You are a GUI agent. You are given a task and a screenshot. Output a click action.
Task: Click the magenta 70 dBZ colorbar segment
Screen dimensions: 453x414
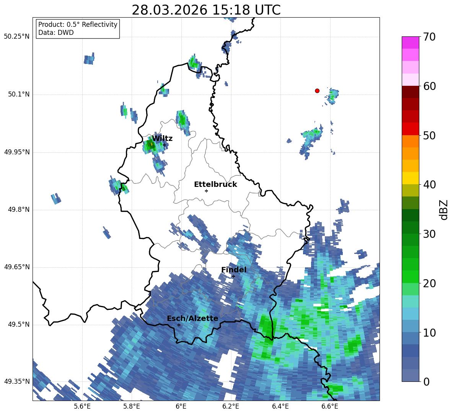(x=410, y=43)
